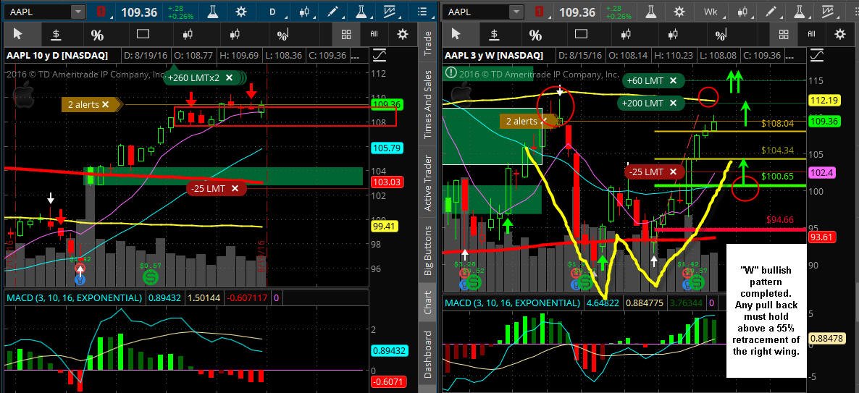Open the chart grid layout icon in left toolbar
Image resolution: width=859 pixels, height=393 pixels.
[345, 35]
